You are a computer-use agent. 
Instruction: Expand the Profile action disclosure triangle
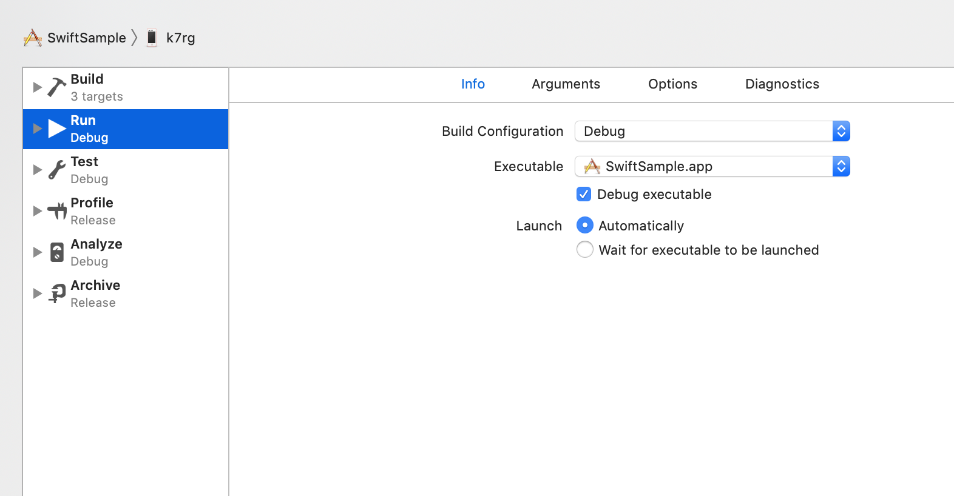pos(37,211)
